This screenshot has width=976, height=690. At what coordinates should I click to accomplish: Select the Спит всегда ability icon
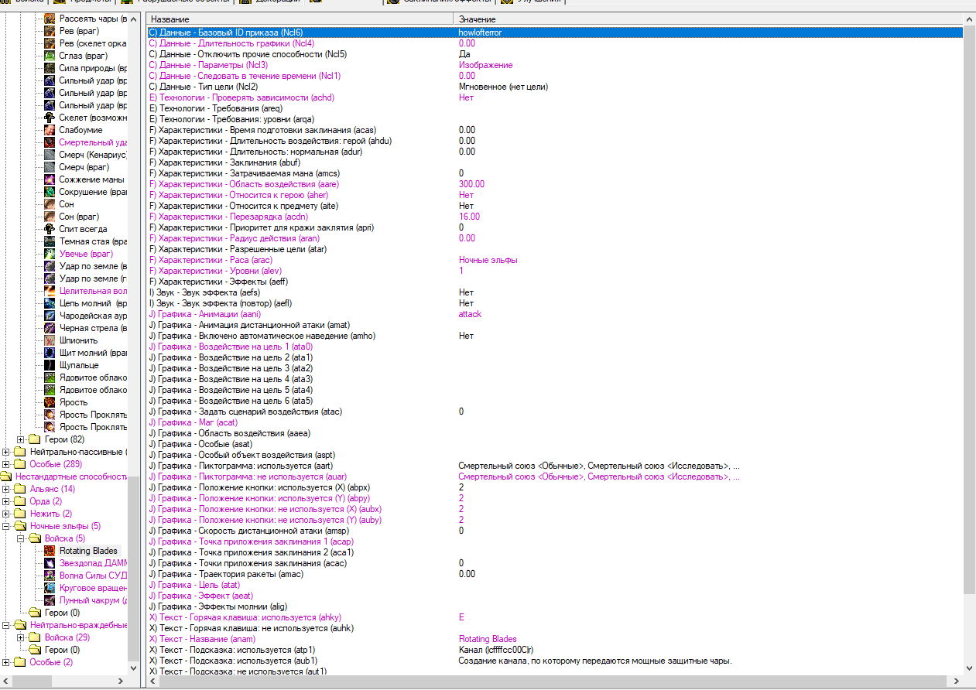50,229
